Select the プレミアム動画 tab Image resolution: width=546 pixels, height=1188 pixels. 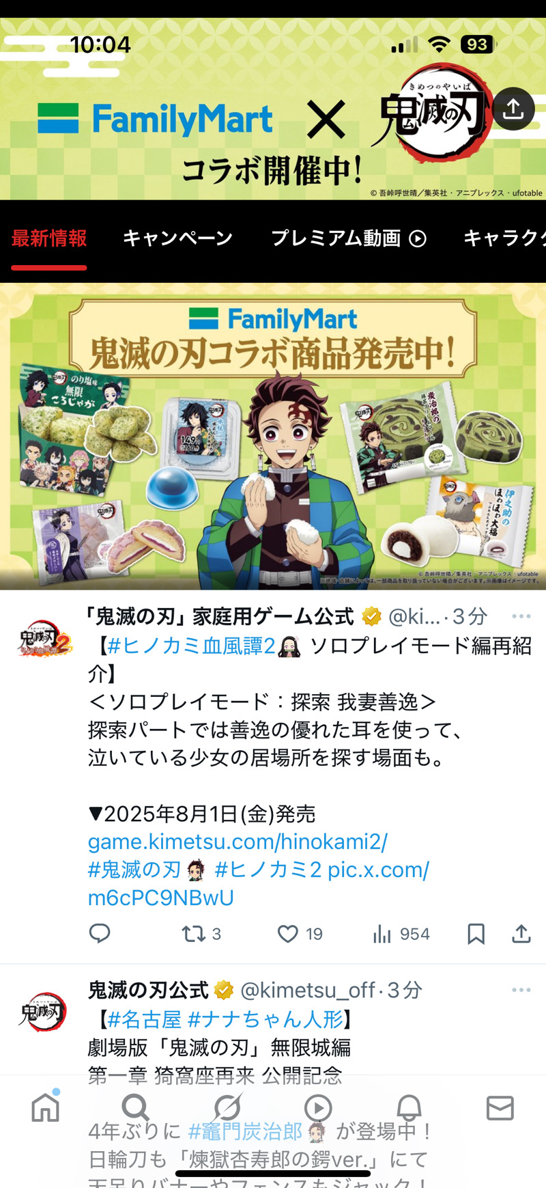pyautogui.click(x=349, y=238)
